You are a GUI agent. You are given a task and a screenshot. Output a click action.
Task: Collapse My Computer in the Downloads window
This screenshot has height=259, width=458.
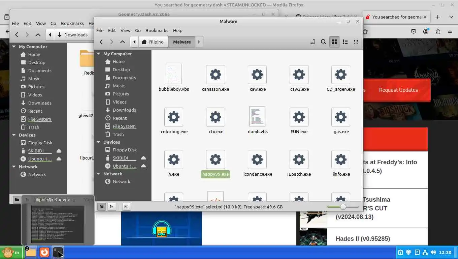tap(14, 47)
